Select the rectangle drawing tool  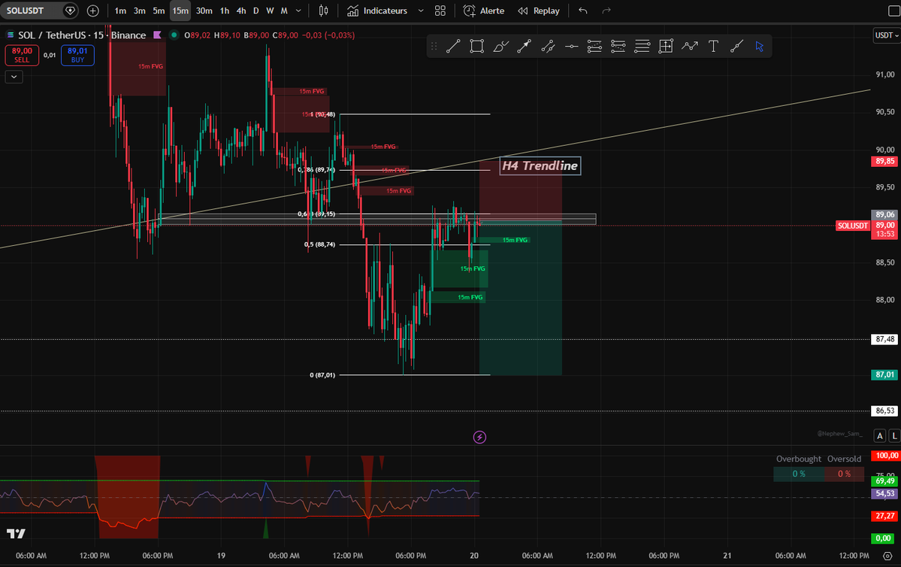pyautogui.click(x=477, y=47)
